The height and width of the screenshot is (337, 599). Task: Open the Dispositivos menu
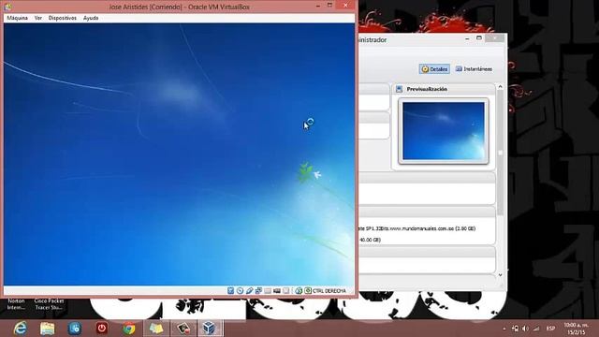(63, 18)
